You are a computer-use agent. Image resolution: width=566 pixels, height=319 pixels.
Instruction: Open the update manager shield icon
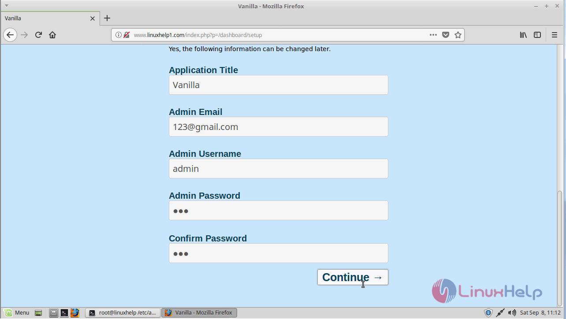(x=488, y=313)
